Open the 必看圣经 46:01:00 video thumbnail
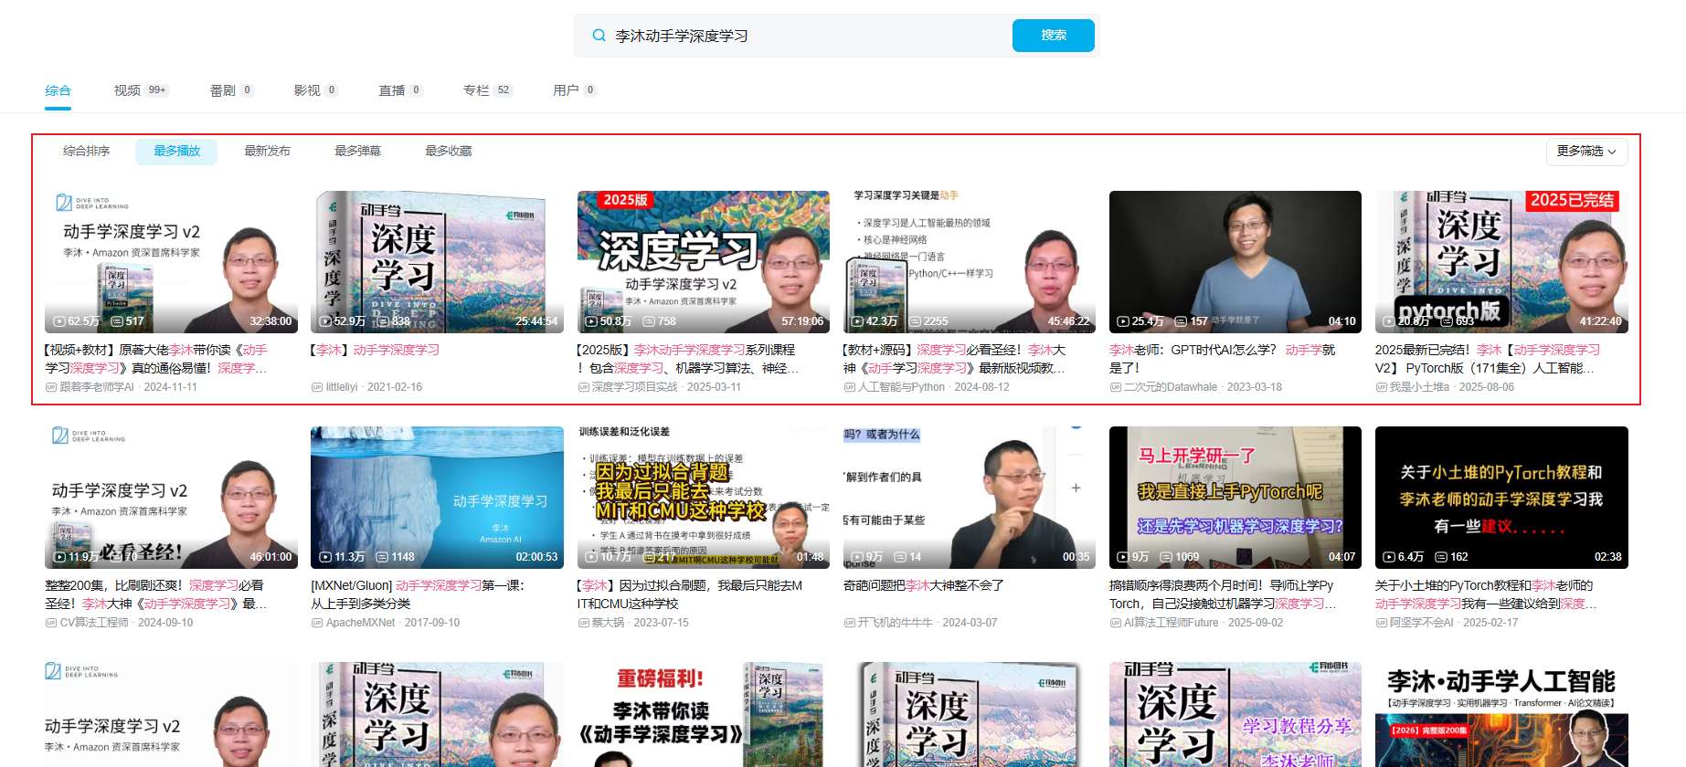The image size is (1686, 767). [x=171, y=498]
